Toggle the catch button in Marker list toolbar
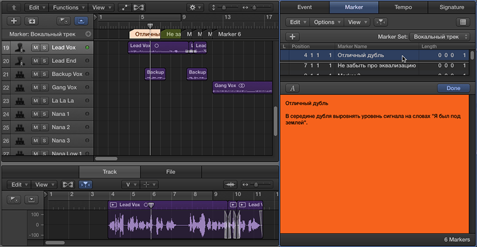Screen dimensions: 477x247 [380, 22]
